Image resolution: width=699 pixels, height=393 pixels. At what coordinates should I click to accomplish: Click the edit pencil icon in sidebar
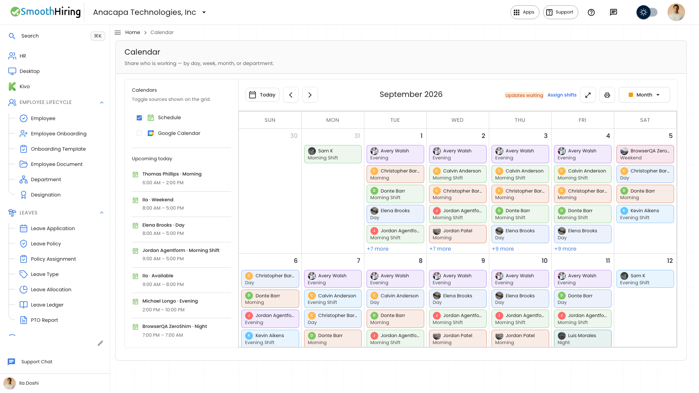(x=100, y=343)
